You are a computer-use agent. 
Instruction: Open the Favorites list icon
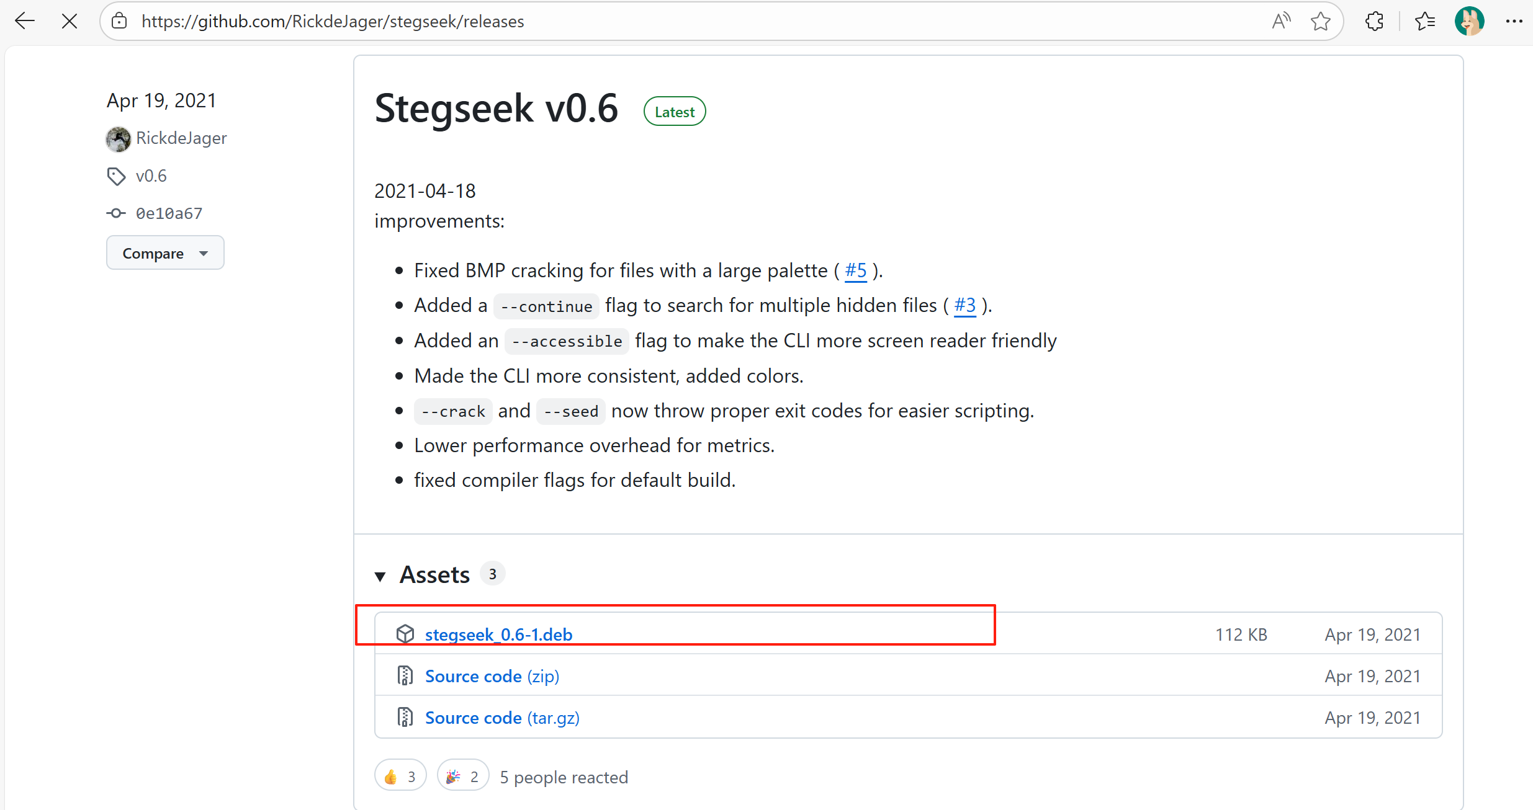(1425, 21)
